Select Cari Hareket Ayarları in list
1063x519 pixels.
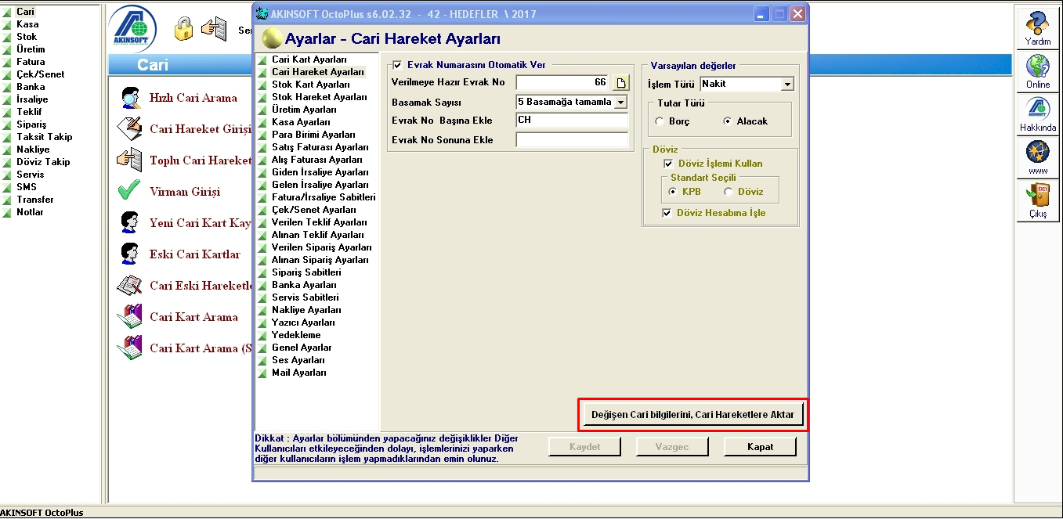318,72
